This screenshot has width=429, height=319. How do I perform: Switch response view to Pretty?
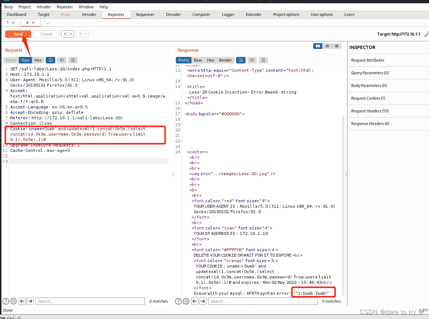[x=183, y=61]
